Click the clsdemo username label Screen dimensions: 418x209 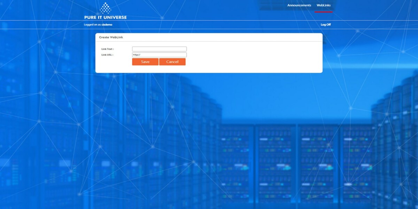tap(107, 24)
